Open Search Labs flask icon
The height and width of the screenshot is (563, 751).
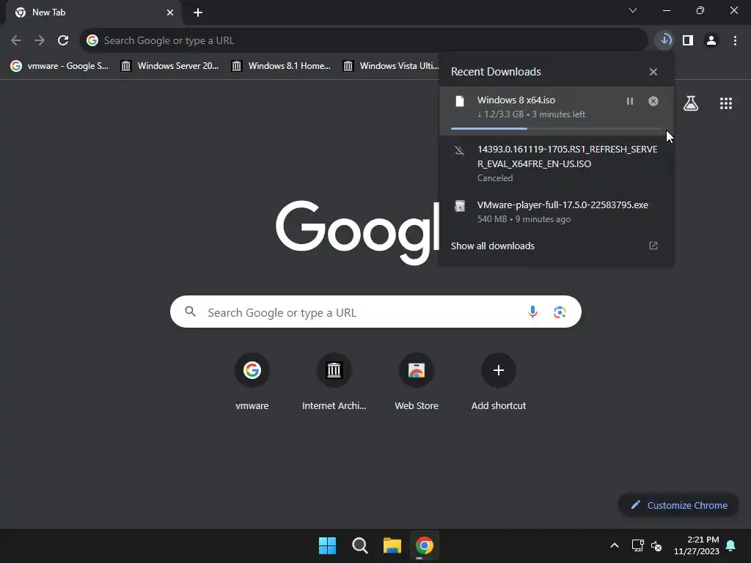pyautogui.click(x=691, y=103)
